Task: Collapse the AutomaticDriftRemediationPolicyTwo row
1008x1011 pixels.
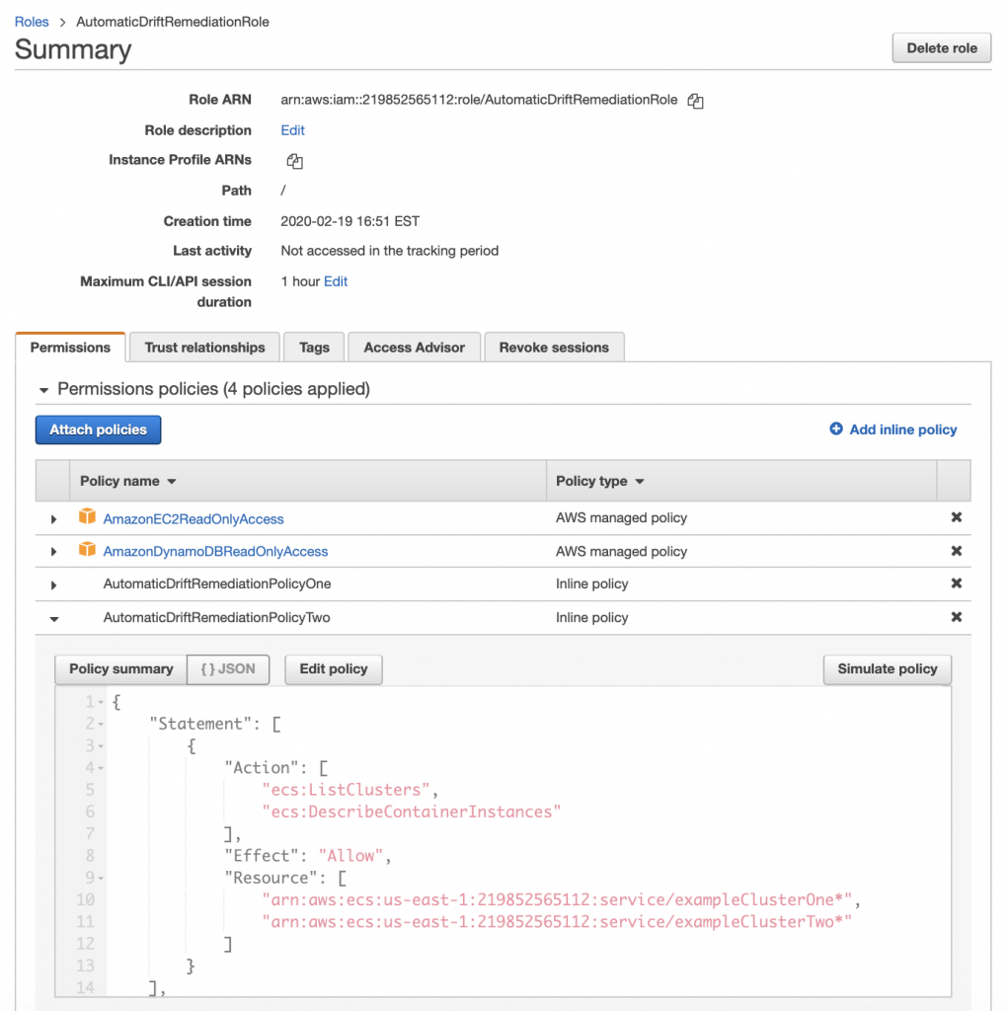Action: [54, 619]
